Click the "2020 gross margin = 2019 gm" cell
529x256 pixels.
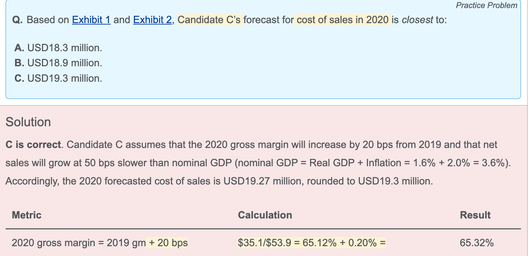[x=78, y=243]
